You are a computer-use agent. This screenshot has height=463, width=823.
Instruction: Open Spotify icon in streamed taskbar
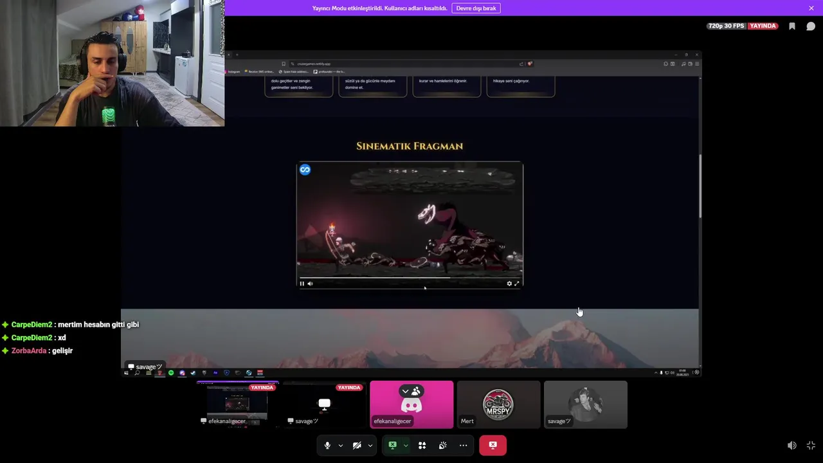pos(171,373)
